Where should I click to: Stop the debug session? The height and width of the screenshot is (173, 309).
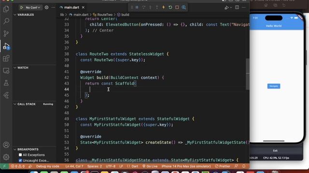177,7
